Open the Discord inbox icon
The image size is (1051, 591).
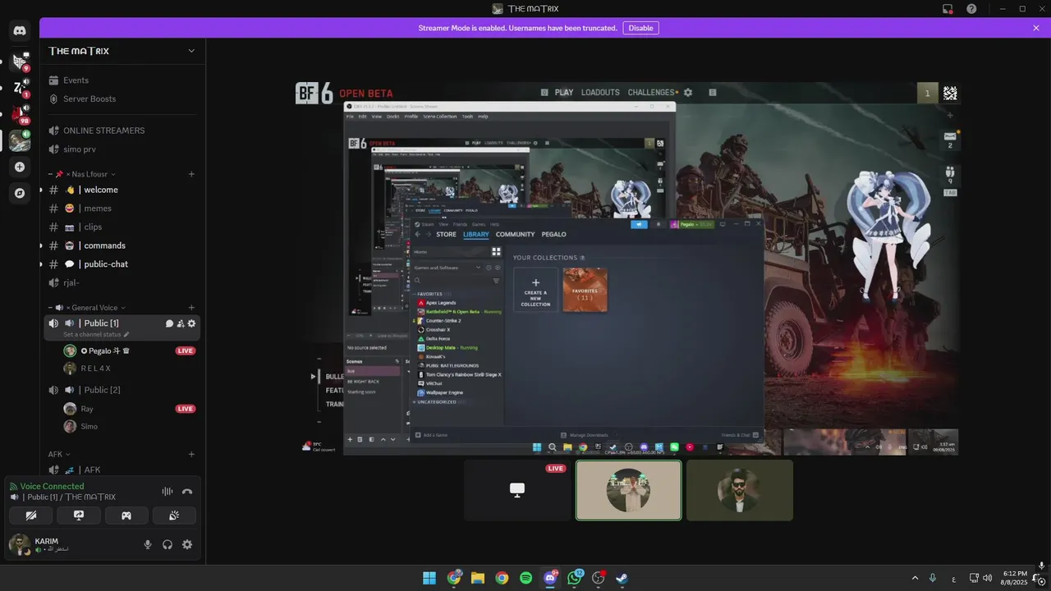(x=948, y=8)
